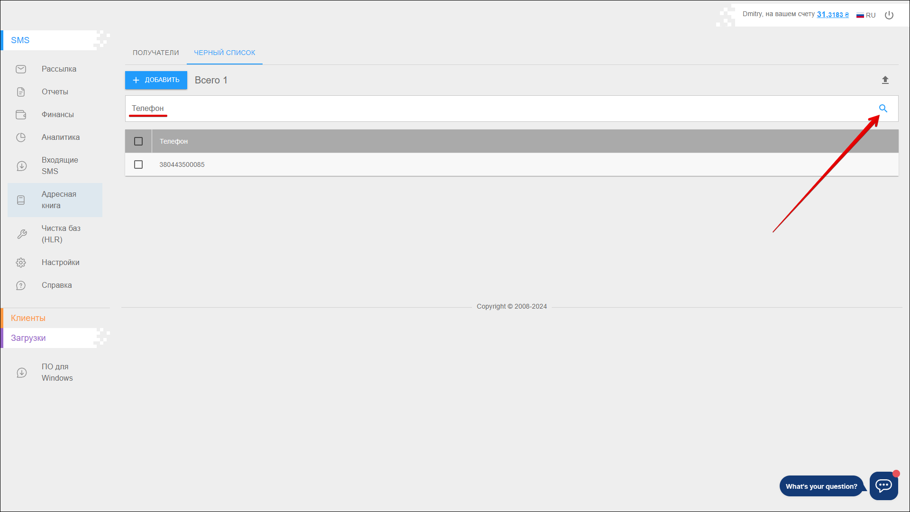The width and height of the screenshot is (910, 512).
Task: Open the live chat bubble icon
Action: pyautogui.click(x=883, y=485)
